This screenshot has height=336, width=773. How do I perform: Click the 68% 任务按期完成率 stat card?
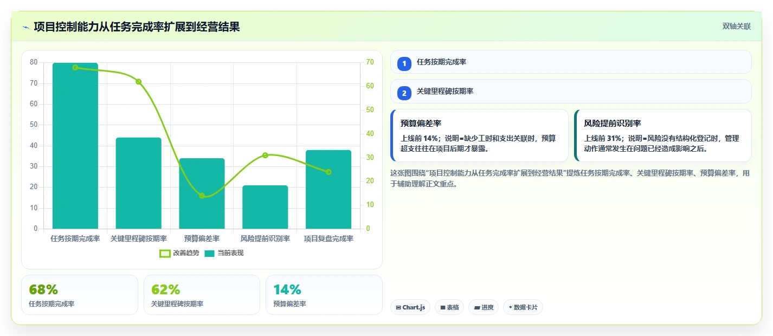[80, 295]
